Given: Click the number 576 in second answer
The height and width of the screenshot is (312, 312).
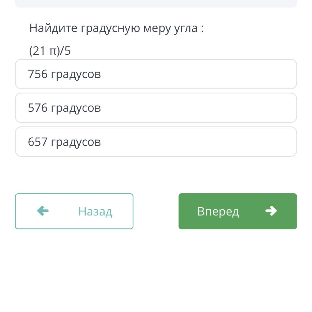Looking at the screenshot, I should click(38, 108).
